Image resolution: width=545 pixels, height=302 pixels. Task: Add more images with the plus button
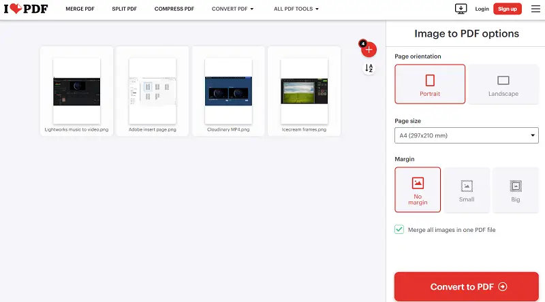click(369, 50)
